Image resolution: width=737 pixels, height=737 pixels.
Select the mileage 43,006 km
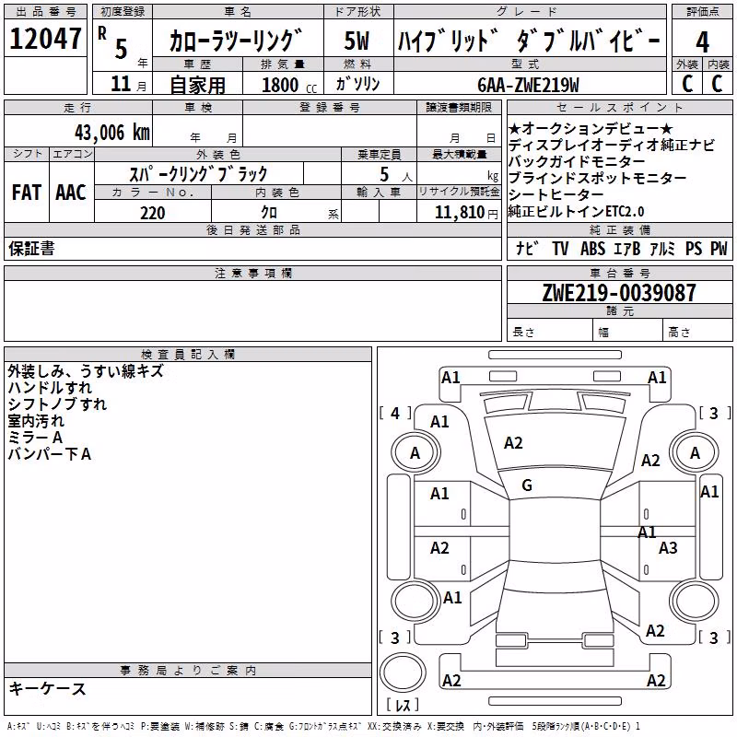112,133
